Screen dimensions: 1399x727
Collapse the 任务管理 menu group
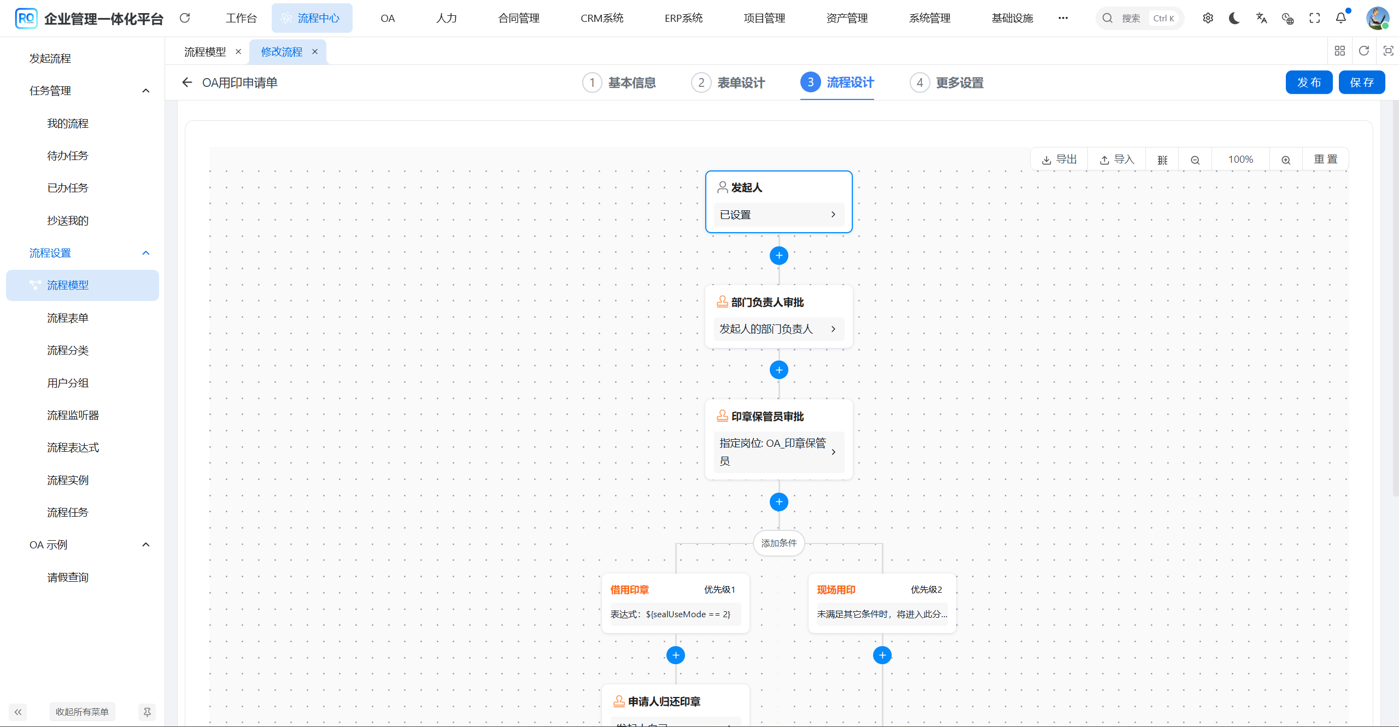[x=145, y=91]
